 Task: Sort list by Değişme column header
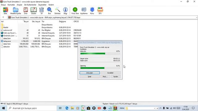pos(62,22)
